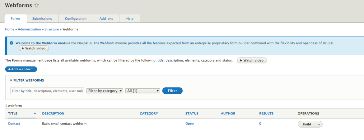Expand the Build operations dropdown arrow
This screenshot has width=364, height=140.
319,124
